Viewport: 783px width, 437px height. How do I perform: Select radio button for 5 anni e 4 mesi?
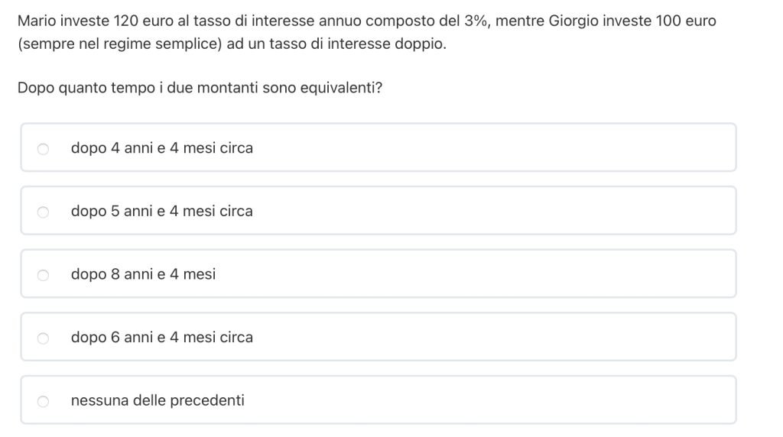(44, 212)
